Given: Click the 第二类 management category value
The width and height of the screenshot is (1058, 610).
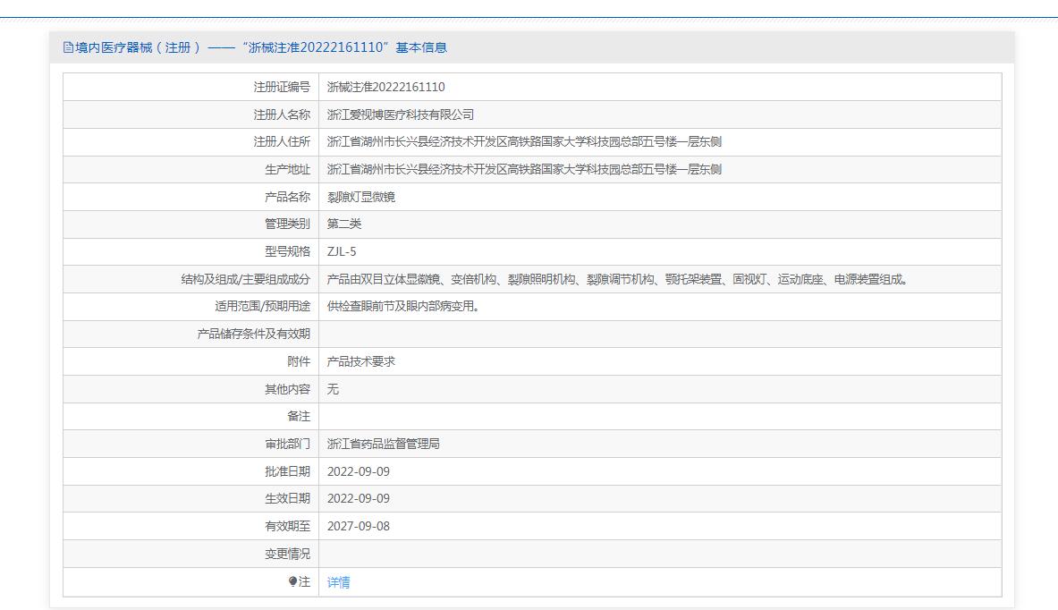Looking at the screenshot, I should click(344, 224).
